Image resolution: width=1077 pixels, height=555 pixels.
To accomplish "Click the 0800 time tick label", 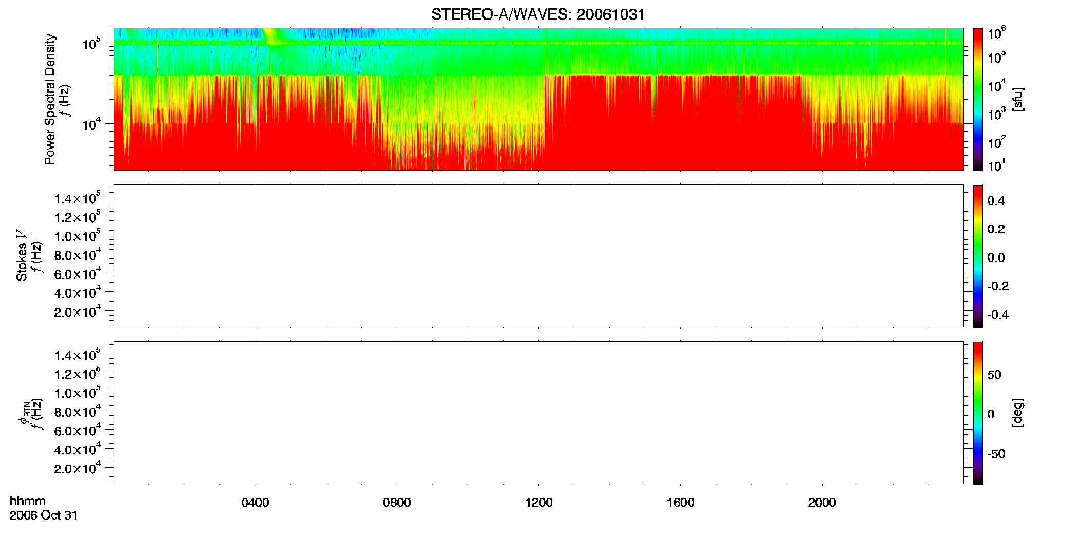I will 397,503.
